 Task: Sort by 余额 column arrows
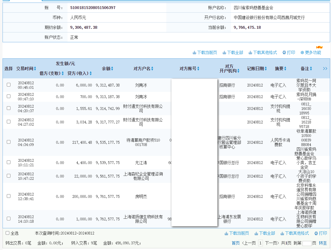click(x=112, y=68)
